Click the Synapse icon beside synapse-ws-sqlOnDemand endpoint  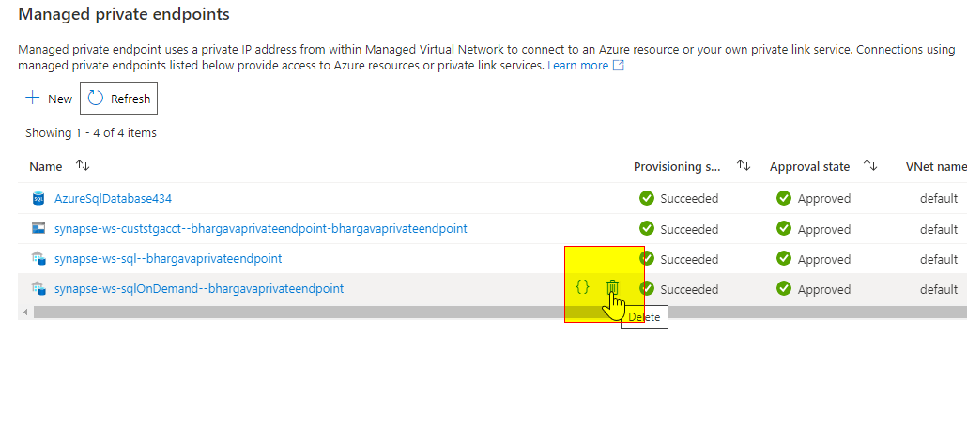click(38, 288)
